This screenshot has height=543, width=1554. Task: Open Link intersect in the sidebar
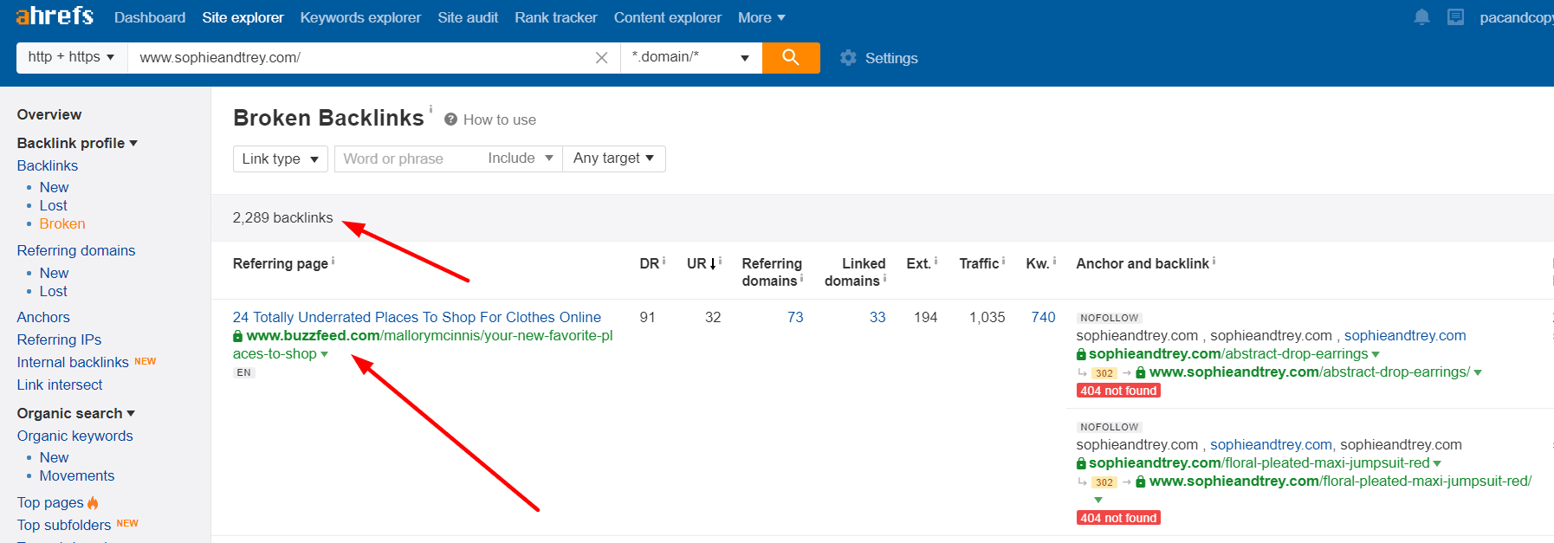[x=60, y=385]
